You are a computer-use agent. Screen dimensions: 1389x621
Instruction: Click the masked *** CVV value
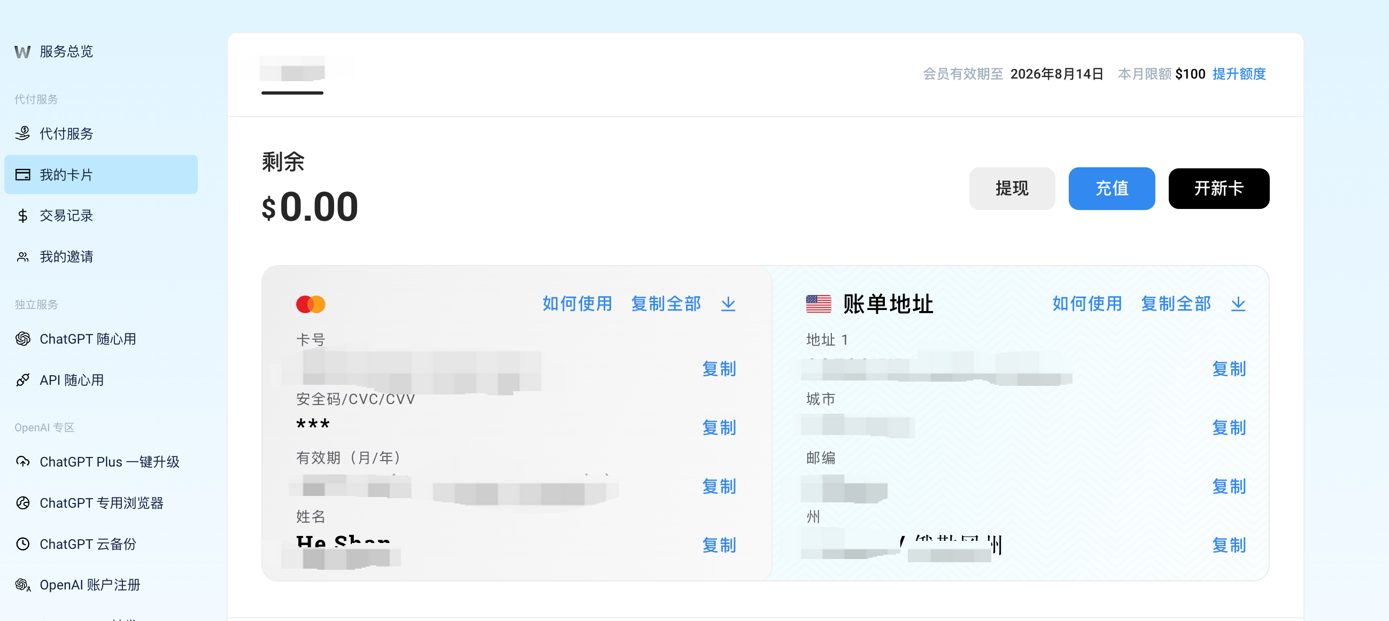pos(313,424)
